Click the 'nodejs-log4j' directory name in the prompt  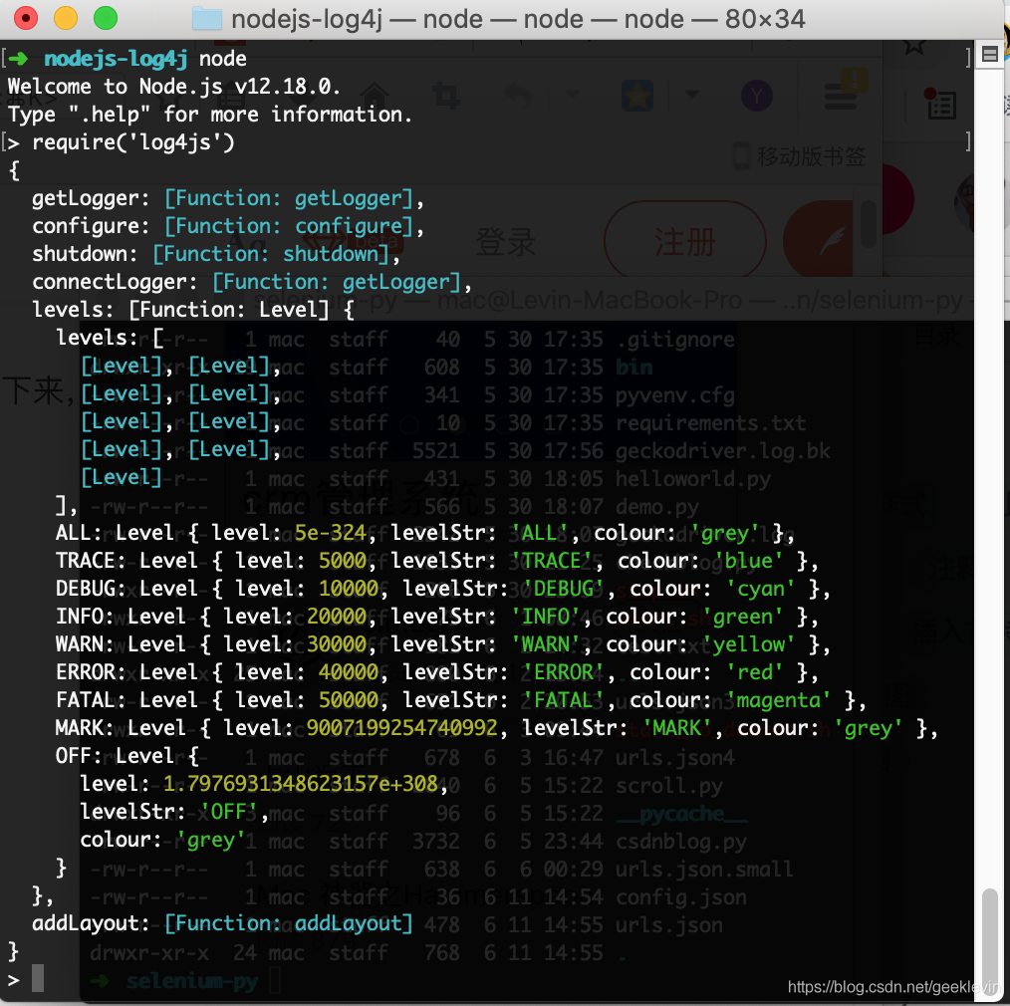click(116, 59)
